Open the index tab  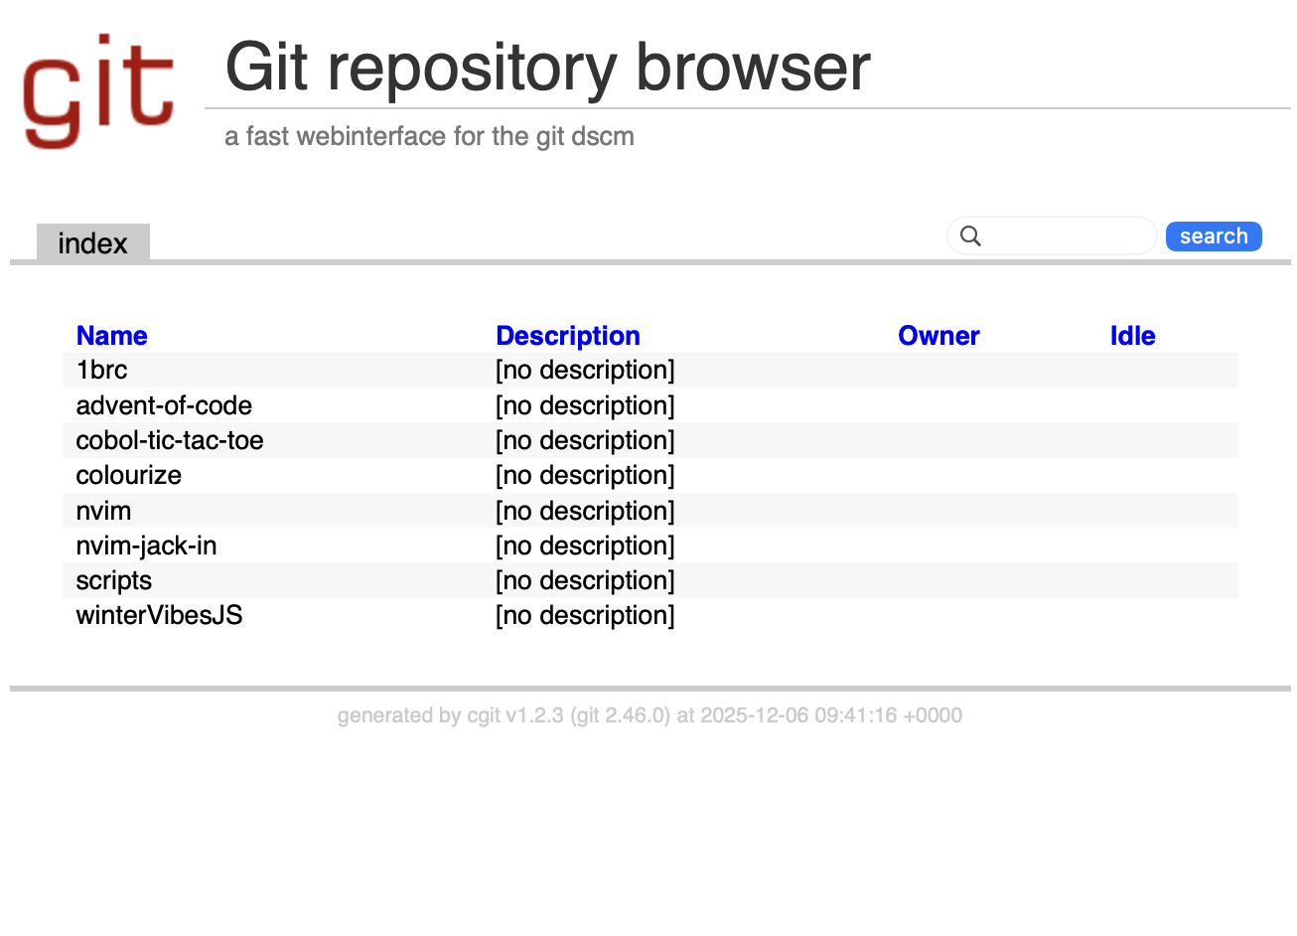(92, 243)
